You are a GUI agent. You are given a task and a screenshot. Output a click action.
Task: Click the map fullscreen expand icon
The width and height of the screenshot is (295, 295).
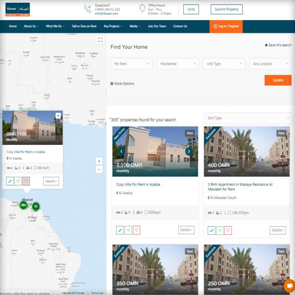100,40
